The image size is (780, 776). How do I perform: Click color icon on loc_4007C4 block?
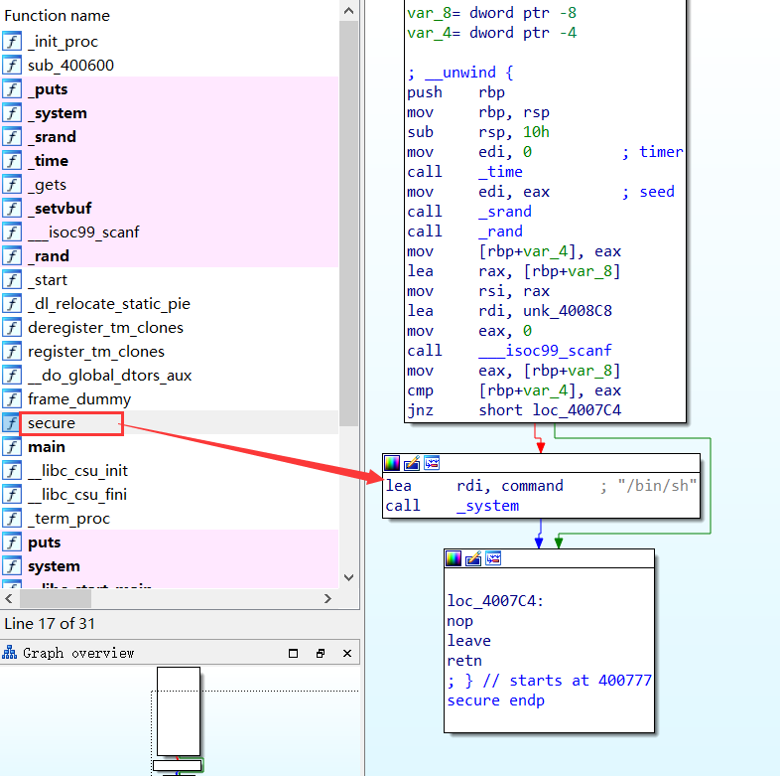454,558
